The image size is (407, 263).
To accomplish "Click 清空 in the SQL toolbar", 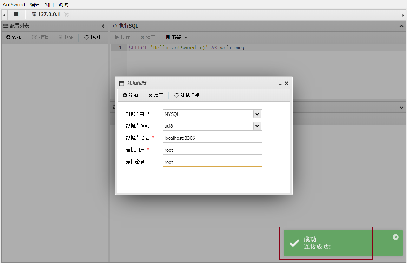I will pos(148,37).
